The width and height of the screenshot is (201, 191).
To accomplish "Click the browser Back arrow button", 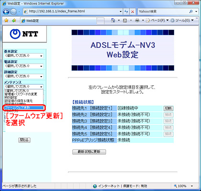I will click(x=6, y=11).
